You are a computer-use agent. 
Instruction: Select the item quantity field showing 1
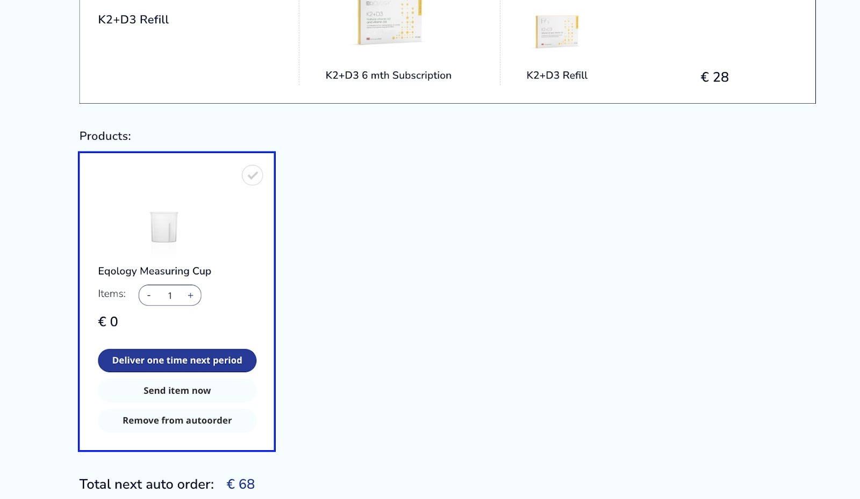170,295
